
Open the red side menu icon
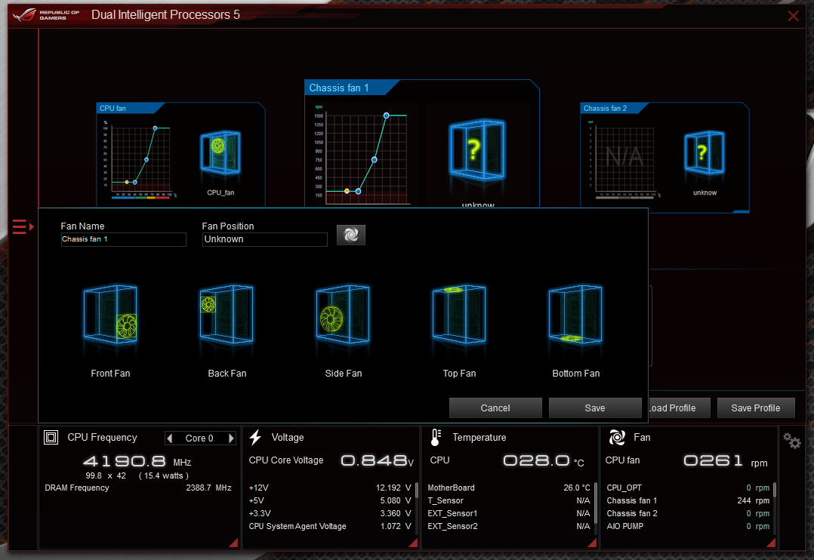[x=23, y=227]
